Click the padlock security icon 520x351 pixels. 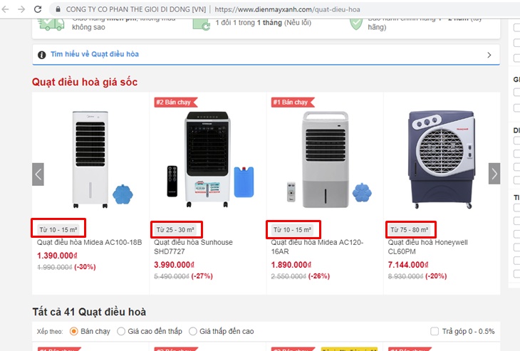tap(58, 10)
